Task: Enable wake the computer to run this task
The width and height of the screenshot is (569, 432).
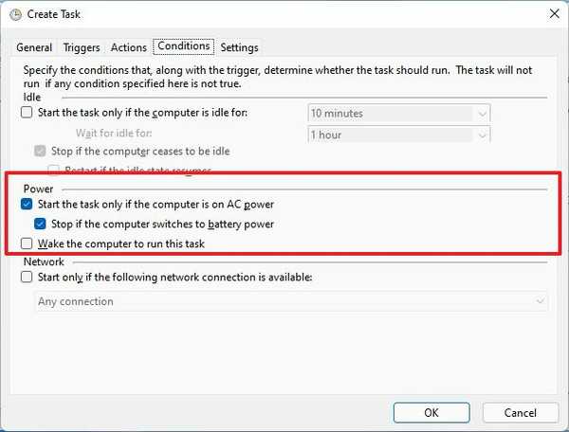Action: click(27, 244)
